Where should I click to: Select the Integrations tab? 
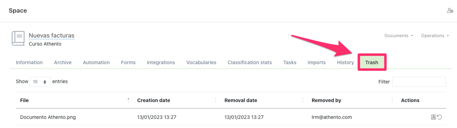coord(161,62)
